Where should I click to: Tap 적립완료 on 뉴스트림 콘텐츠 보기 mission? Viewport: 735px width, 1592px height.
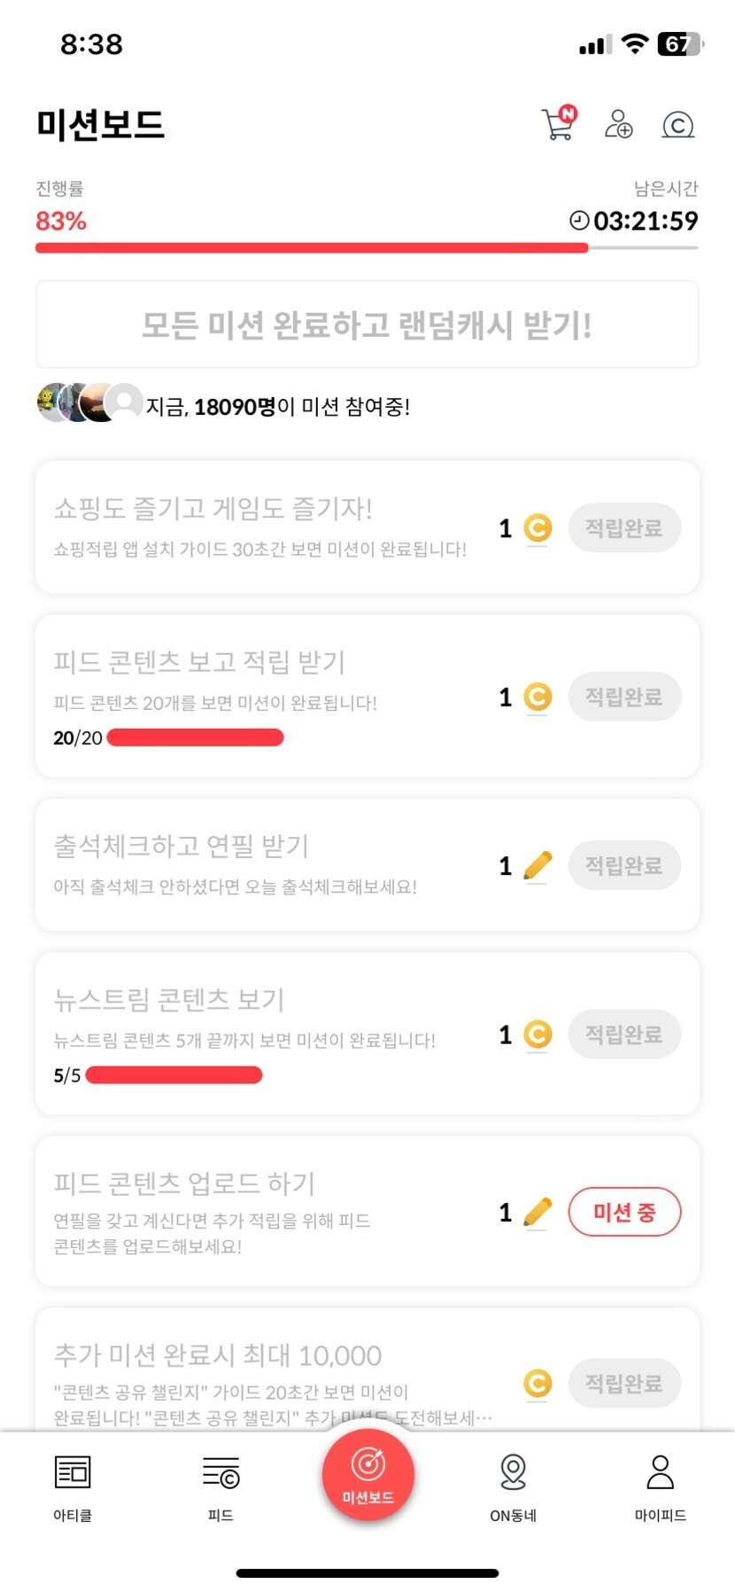[624, 1034]
